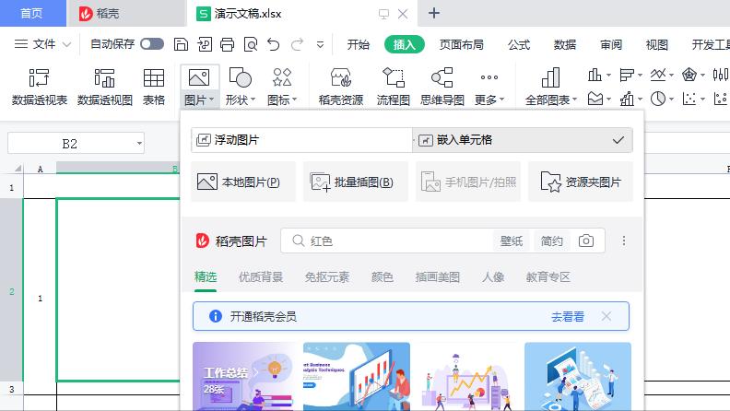Click the line chart icon

point(658,75)
